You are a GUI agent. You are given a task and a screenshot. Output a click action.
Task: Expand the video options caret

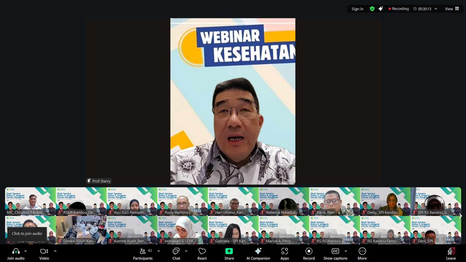(55, 251)
